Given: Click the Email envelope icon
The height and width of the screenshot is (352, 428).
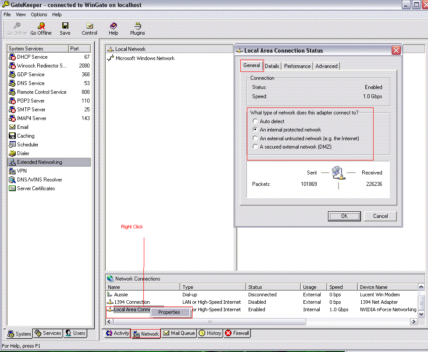Looking at the screenshot, I should point(12,127).
